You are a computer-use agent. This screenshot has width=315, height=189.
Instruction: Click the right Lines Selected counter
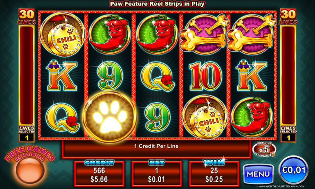(x=288, y=138)
